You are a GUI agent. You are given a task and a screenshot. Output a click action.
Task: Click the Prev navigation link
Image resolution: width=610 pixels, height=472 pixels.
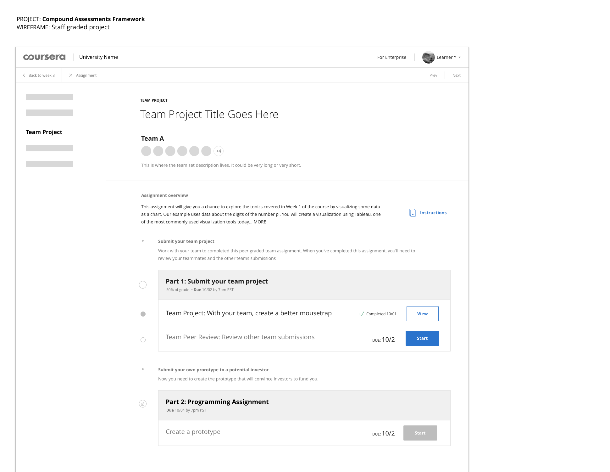(x=433, y=76)
